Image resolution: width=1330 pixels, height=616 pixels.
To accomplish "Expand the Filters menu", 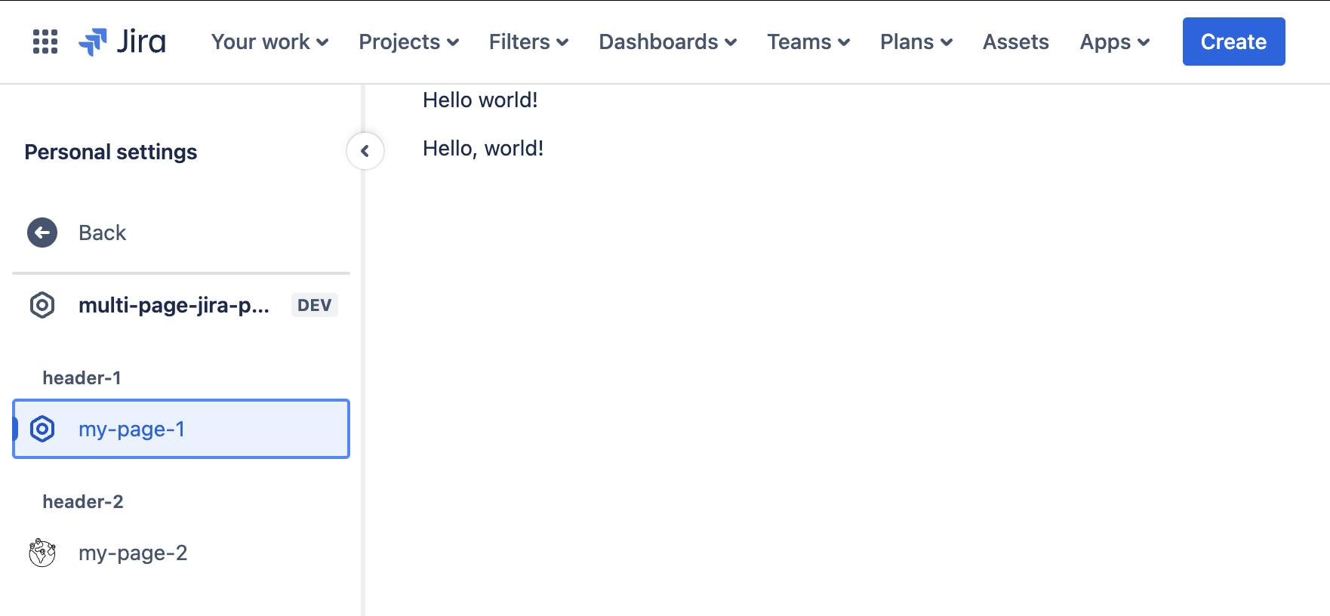I will [x=528, y=42].
